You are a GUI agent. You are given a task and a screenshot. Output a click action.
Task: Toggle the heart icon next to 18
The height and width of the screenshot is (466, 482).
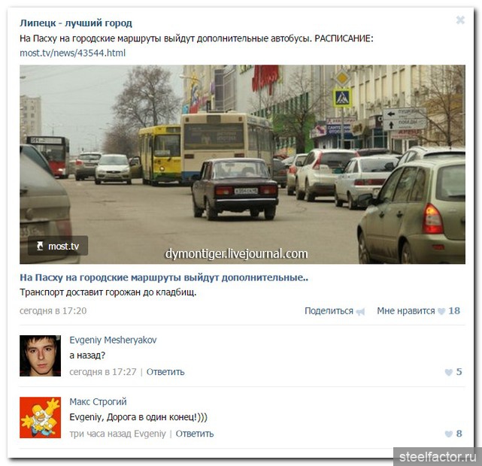[441, 311]
